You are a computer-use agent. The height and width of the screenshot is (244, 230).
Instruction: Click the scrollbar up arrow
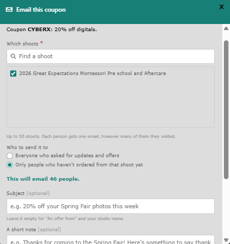226,29
